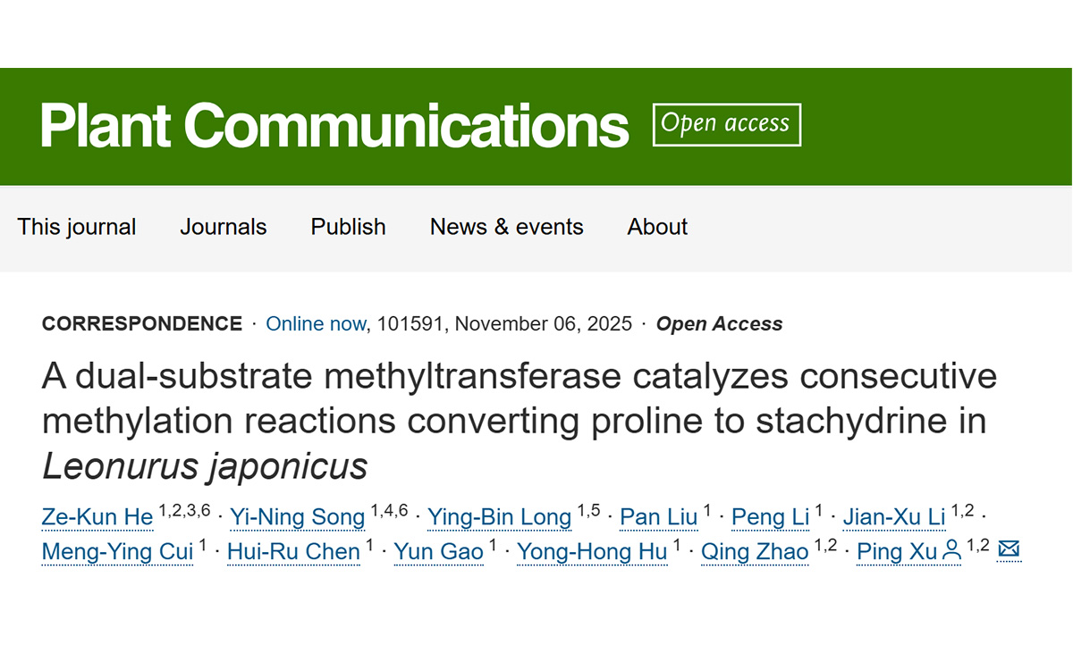Open the This journal menu
The height and width of the screenshot is (670, 1073).
click(x=77, y=227)
